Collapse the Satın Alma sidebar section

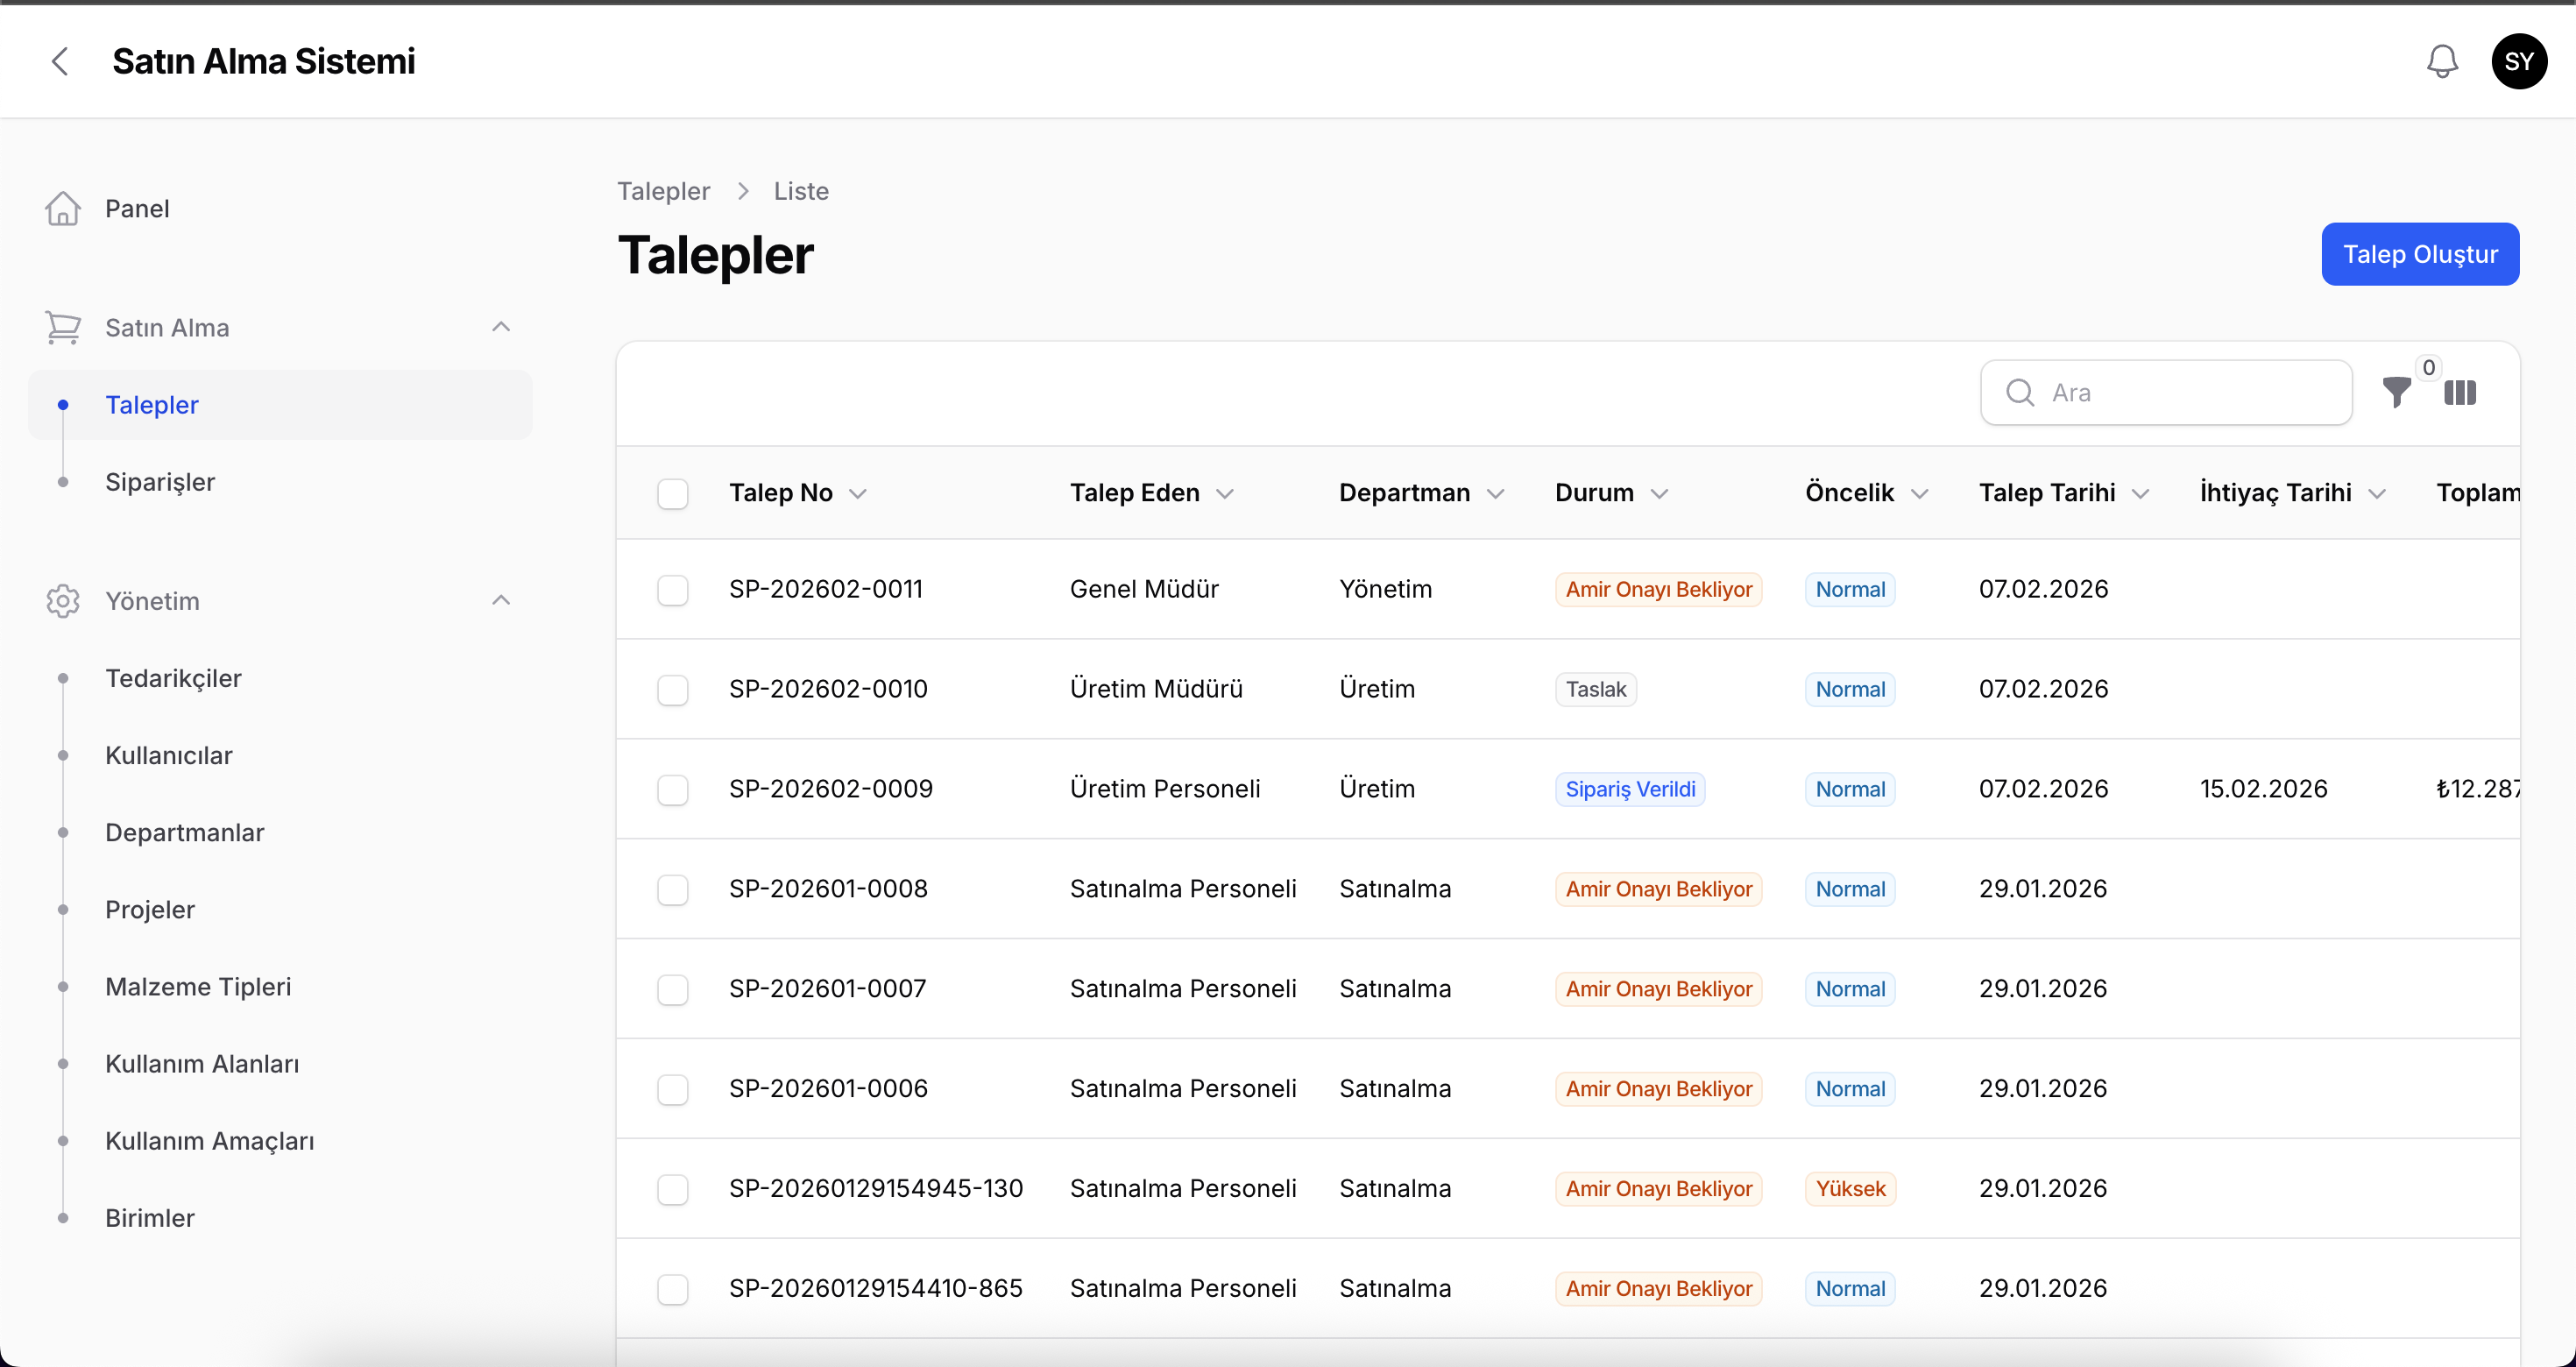point(500,327)
